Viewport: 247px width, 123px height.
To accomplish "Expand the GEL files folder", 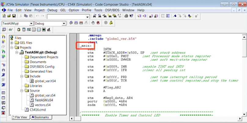I will (x=12, y=43).
